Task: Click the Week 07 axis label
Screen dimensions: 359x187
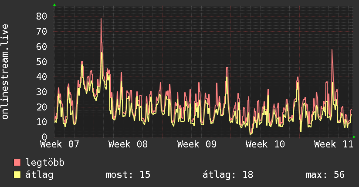Action: pyautogui.click(x=60, y=144)
